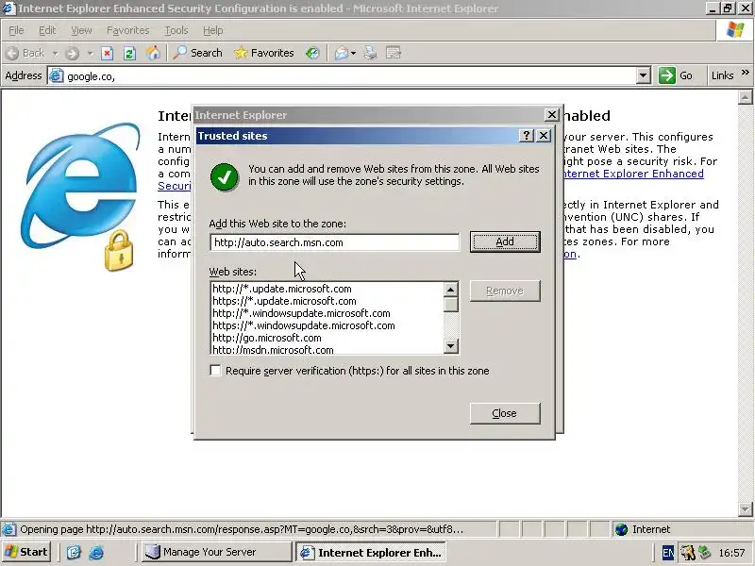
Task: Click the Add this Web site input field
Action: click(335, 242)
